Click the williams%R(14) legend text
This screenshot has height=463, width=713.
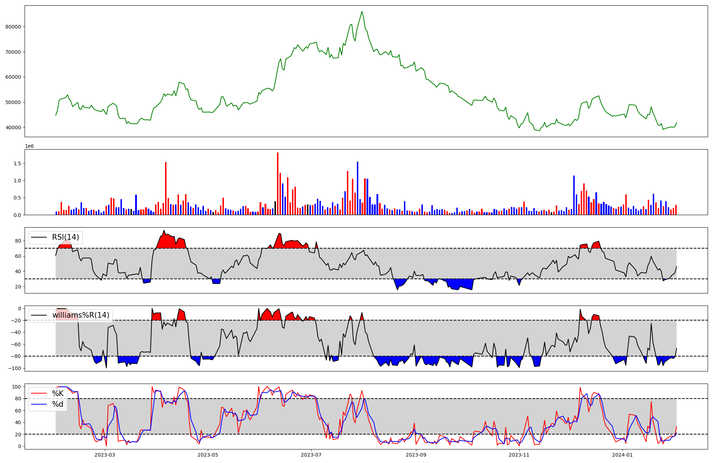(x=81, y=315)
